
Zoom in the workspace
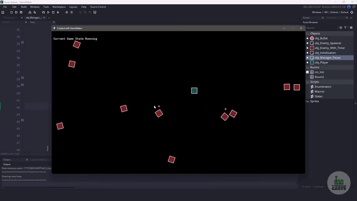[x=90, y=12]
